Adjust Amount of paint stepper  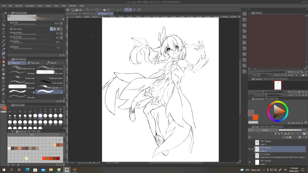(x=59, y=34)
